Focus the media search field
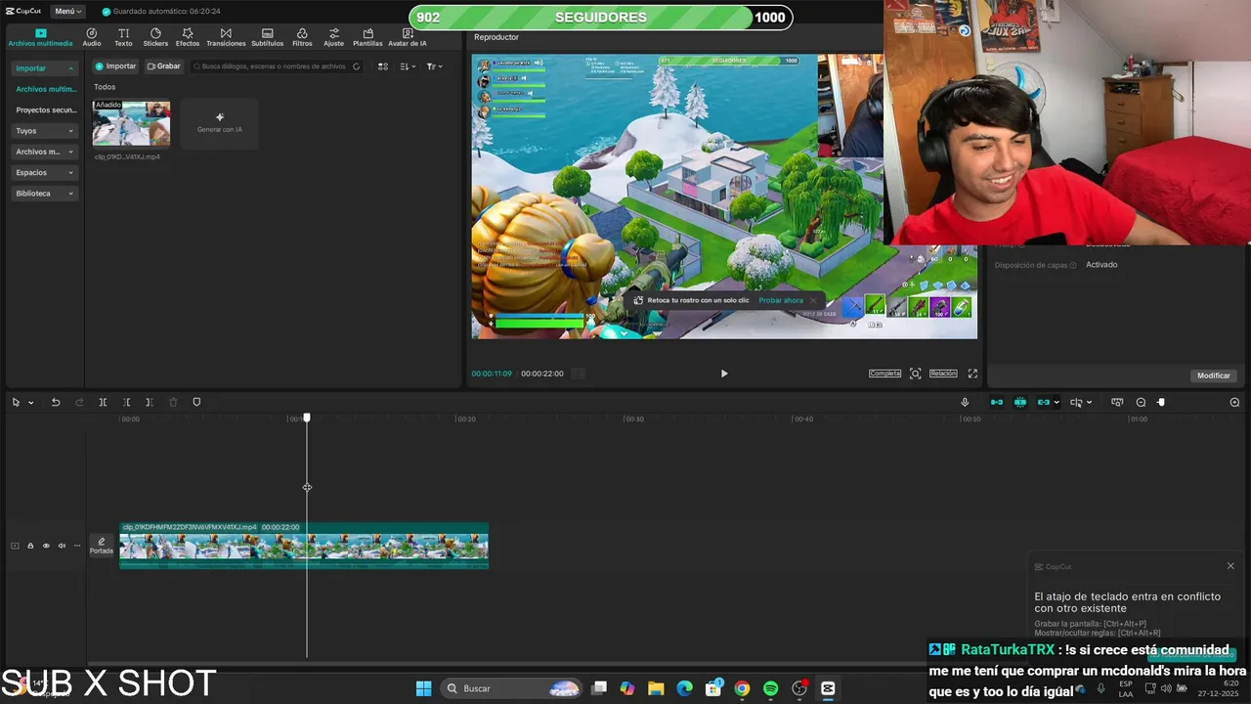The height and width of the screenshot is (704, 1251). [277, 66]
